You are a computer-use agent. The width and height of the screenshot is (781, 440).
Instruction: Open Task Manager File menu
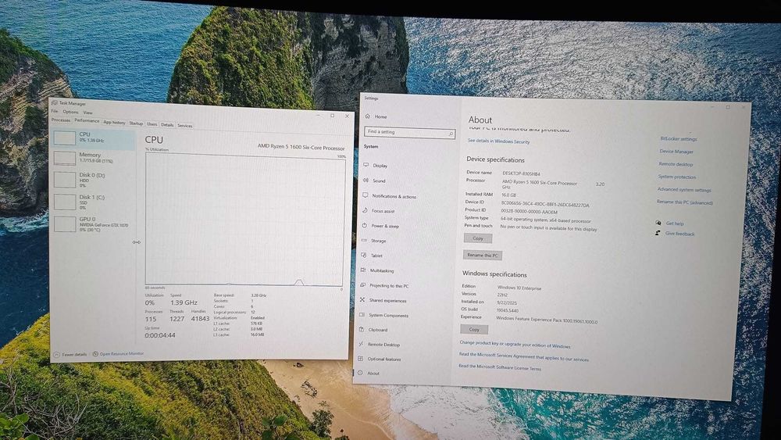(55, 112)
